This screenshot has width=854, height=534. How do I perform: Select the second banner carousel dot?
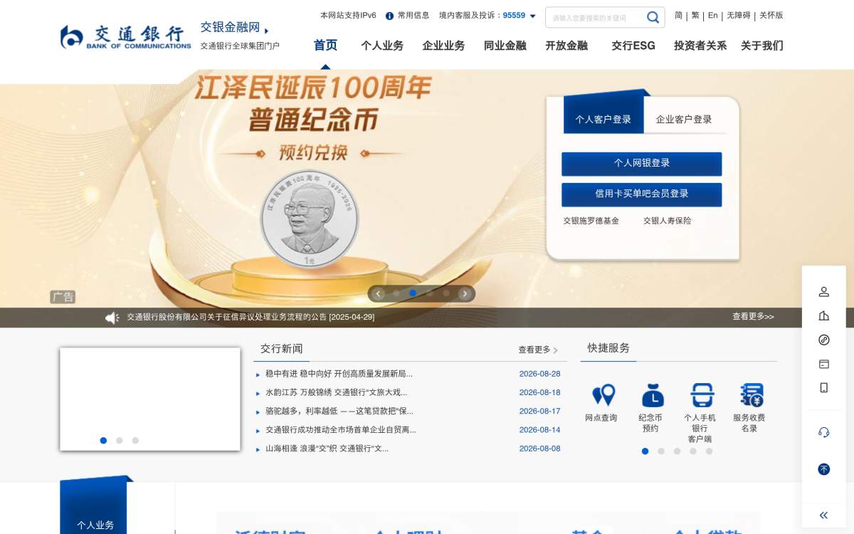(x=413, y=293)
